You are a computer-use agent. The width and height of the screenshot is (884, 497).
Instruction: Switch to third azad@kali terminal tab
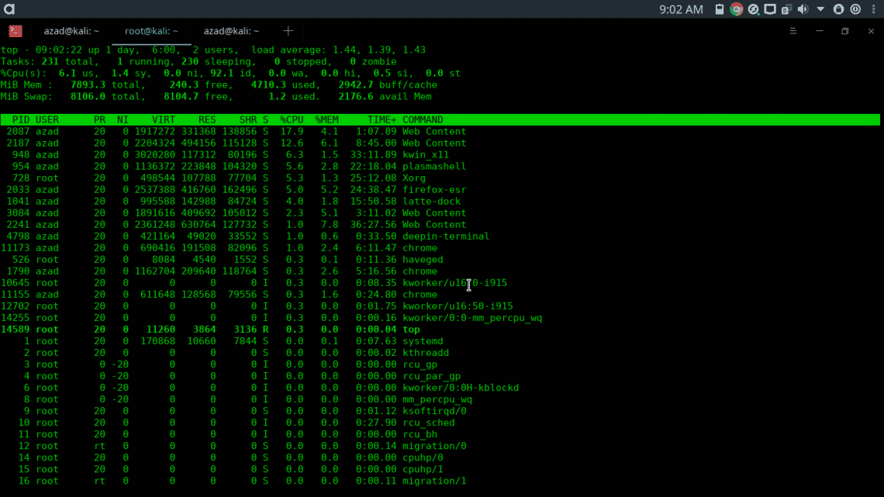pyautogui.click(x=231, y=31)
